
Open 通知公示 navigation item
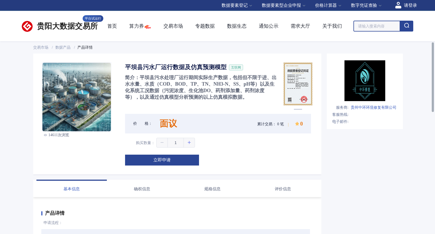pos(269,26)
